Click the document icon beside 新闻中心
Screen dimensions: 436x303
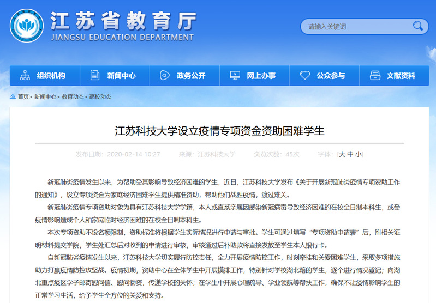click(x=95, y=76)
